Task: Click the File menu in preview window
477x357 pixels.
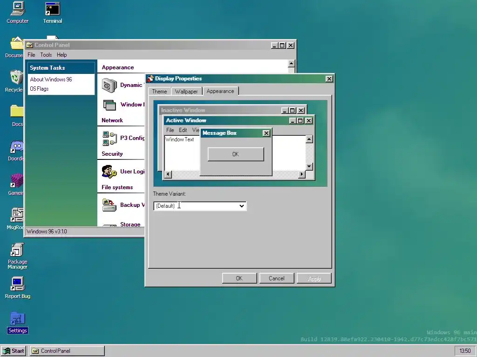Action: (170, 130)
